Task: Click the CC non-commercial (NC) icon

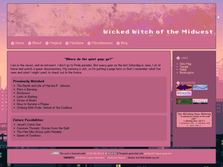Action: point(112,153)
